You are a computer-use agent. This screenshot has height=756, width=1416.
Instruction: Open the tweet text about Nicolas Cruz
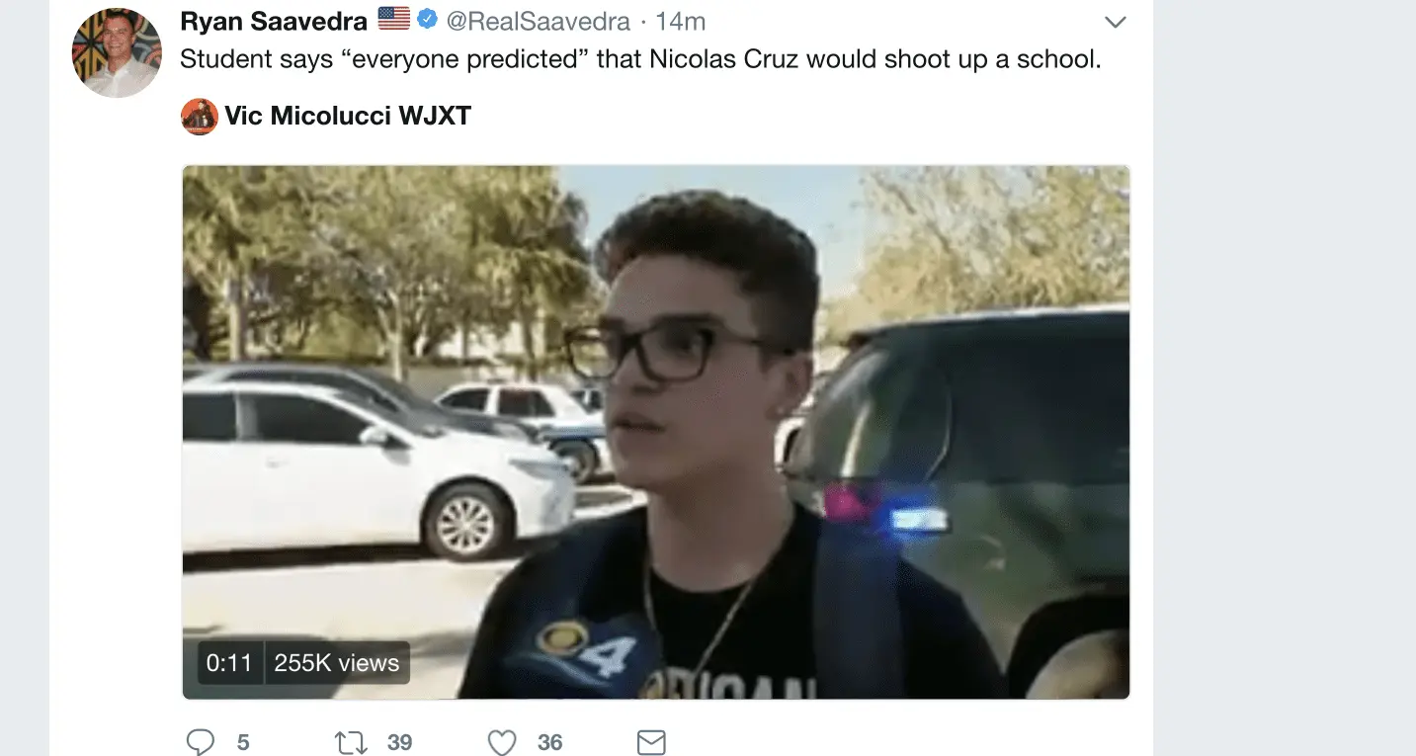point(640,59)
